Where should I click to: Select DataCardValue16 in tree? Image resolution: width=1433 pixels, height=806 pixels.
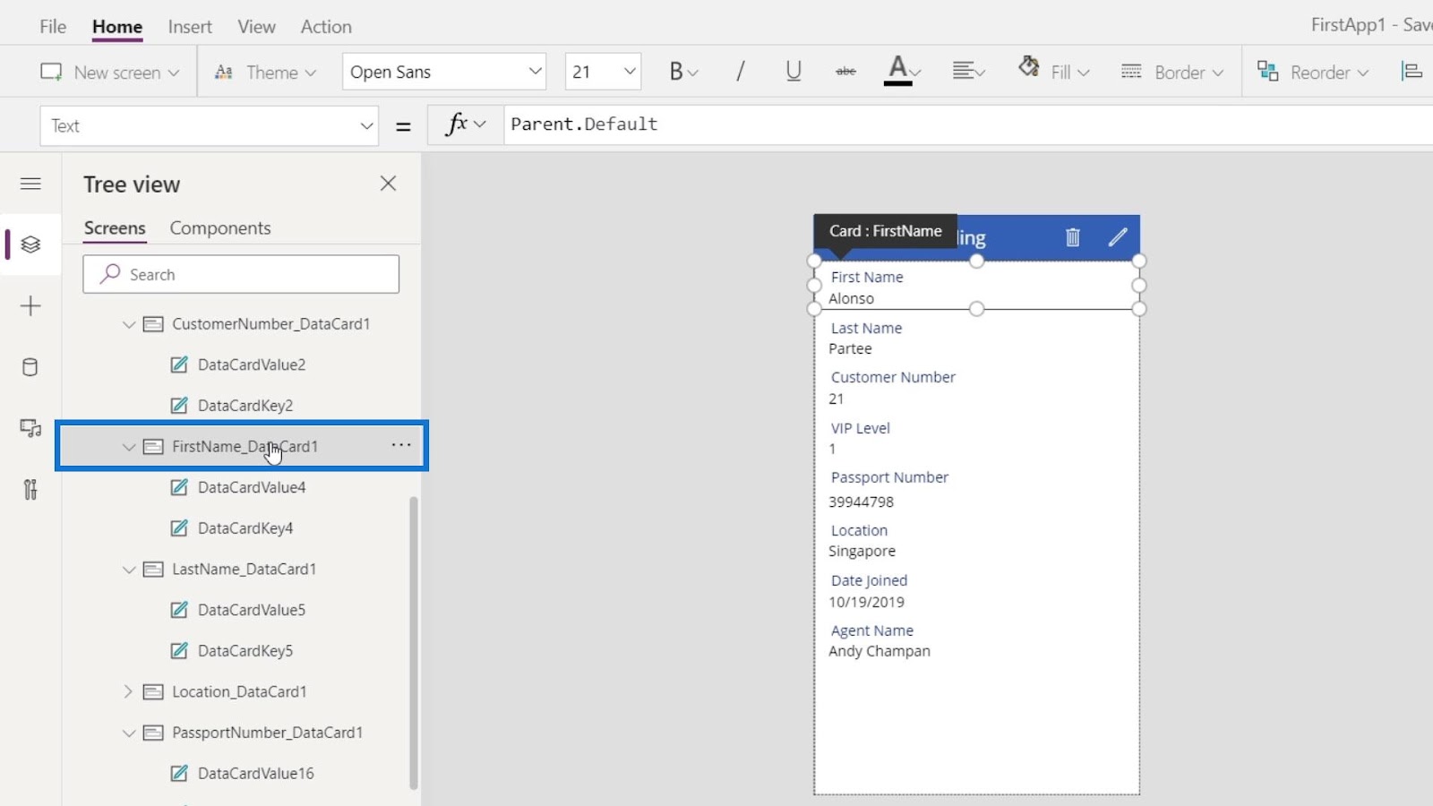256,774
